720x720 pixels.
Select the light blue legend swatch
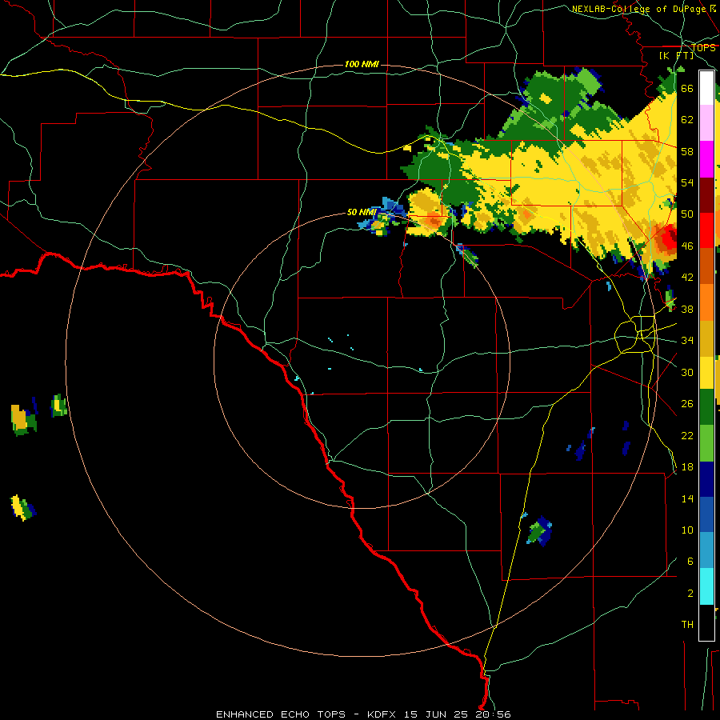[706, 550]
